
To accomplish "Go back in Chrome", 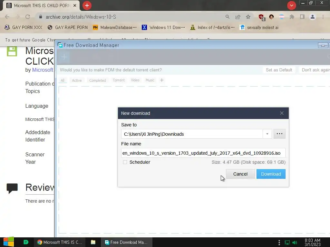I will coord(7,17).
